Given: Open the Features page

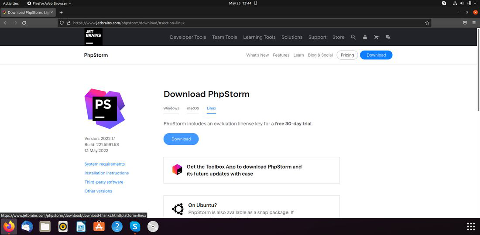Looking at the screenshot, I should (281, 55).
